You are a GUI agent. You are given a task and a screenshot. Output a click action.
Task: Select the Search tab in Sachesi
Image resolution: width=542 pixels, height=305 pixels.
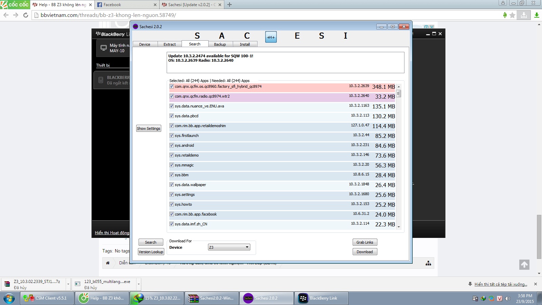pos(194,44)
